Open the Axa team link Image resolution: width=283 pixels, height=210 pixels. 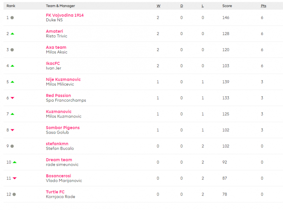[x=56, y=47]
